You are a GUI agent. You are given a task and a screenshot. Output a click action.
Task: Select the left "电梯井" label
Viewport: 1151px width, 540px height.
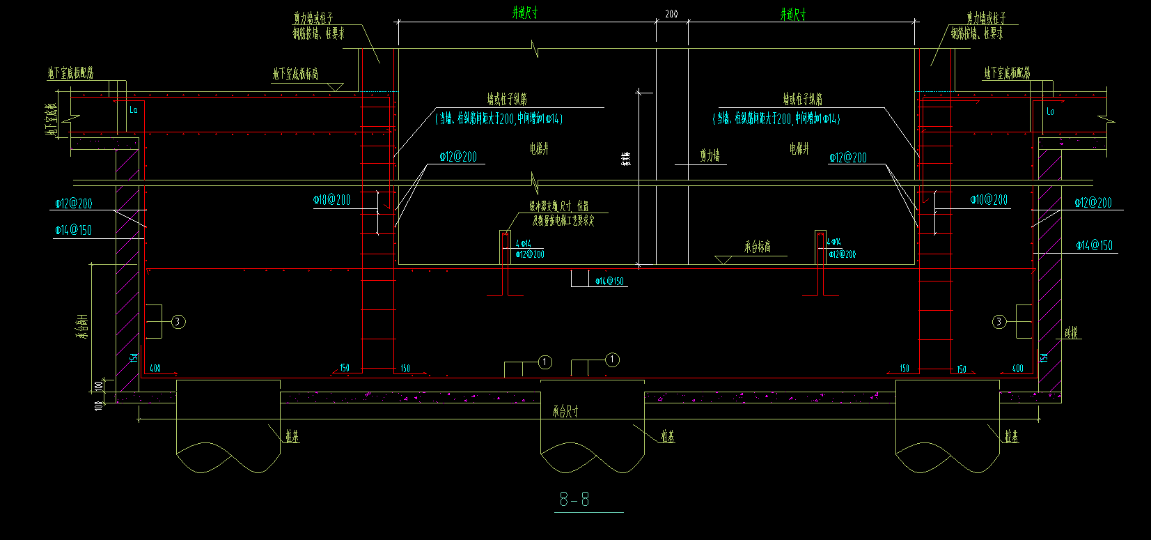coord(539,148)
